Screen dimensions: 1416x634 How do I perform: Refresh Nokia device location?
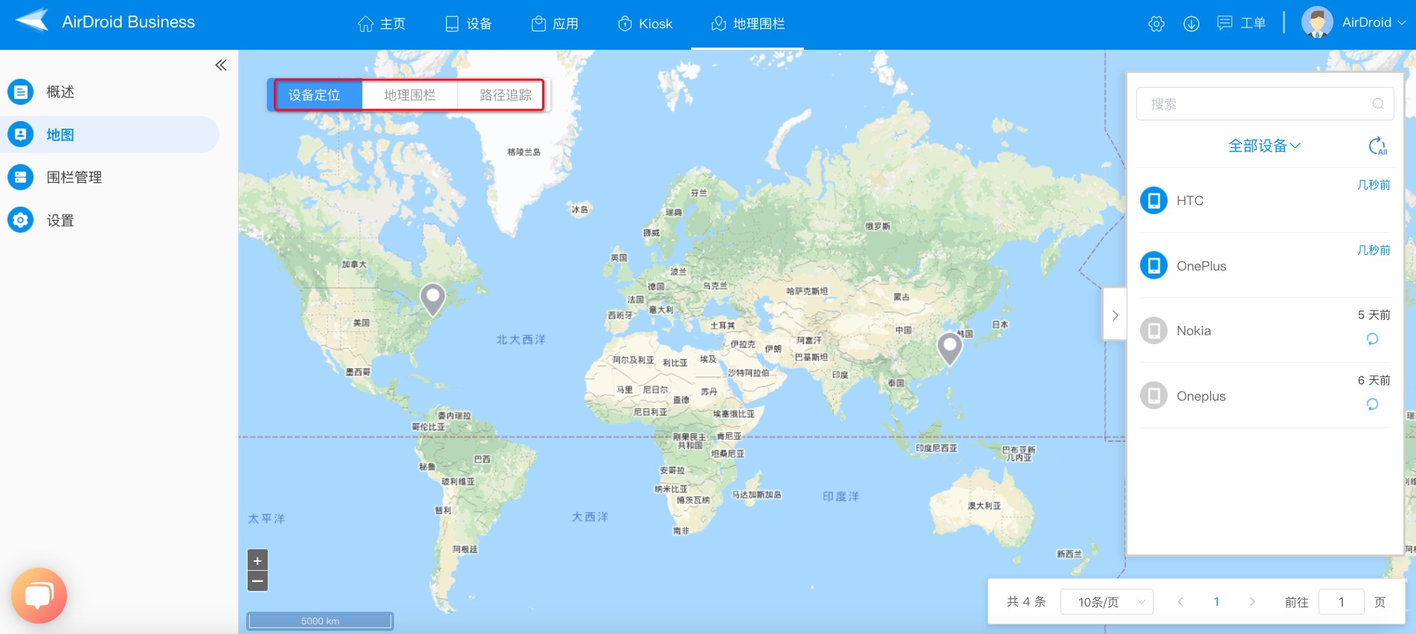coord(1373,339)
